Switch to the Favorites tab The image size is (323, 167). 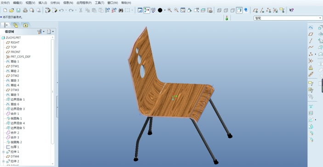(25, 25)
